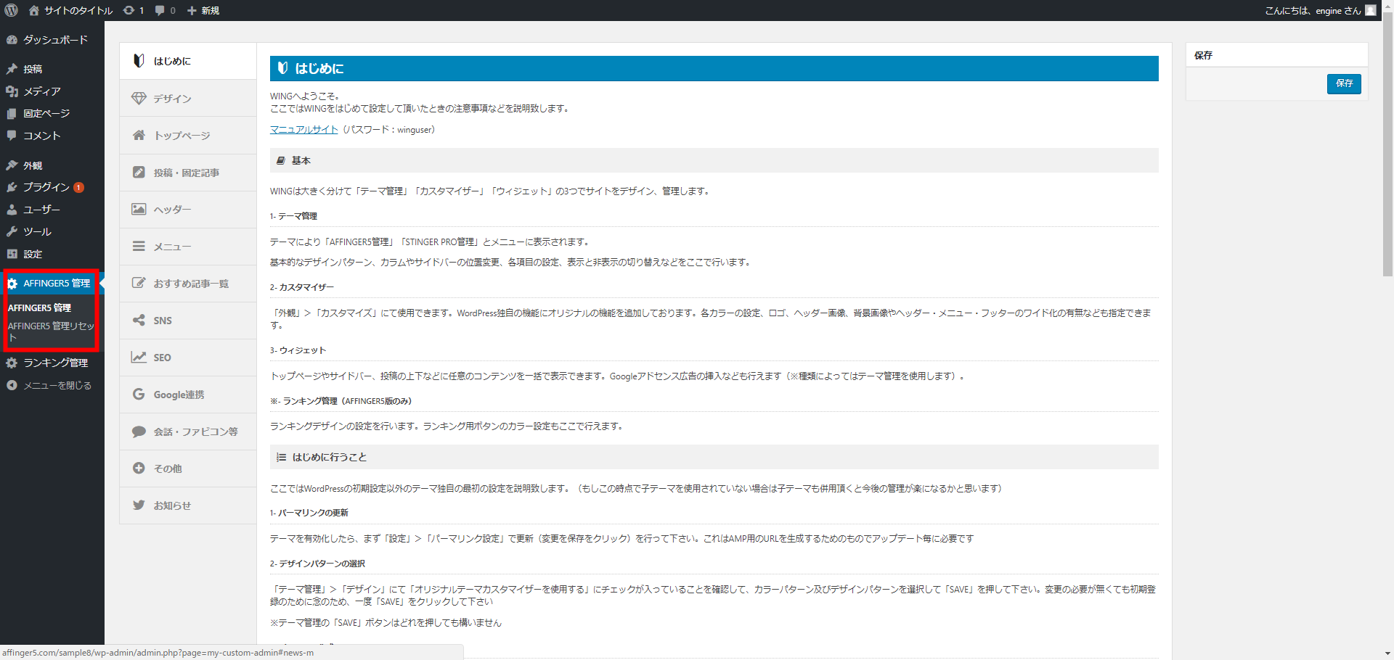Open the Google連携 tab label
This screenshot has height=660, width=1394.
pyautogui.click(x=179, y=395)
